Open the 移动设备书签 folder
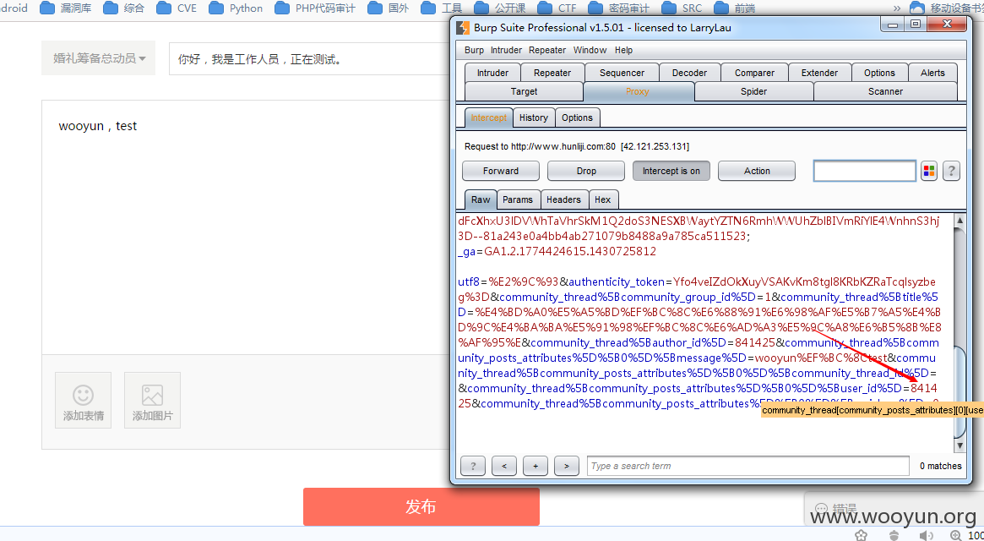Image resolution: width=984 pixels, height=541 pixels. 946,8
